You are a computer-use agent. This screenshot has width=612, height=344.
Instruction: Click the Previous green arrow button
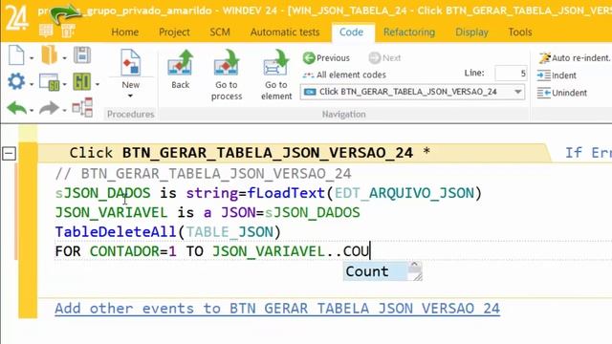point(326,58)
